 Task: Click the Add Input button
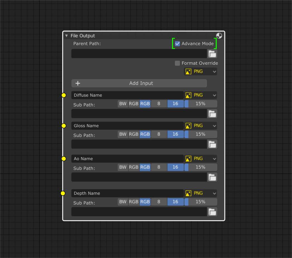click(x=139, y=83)
